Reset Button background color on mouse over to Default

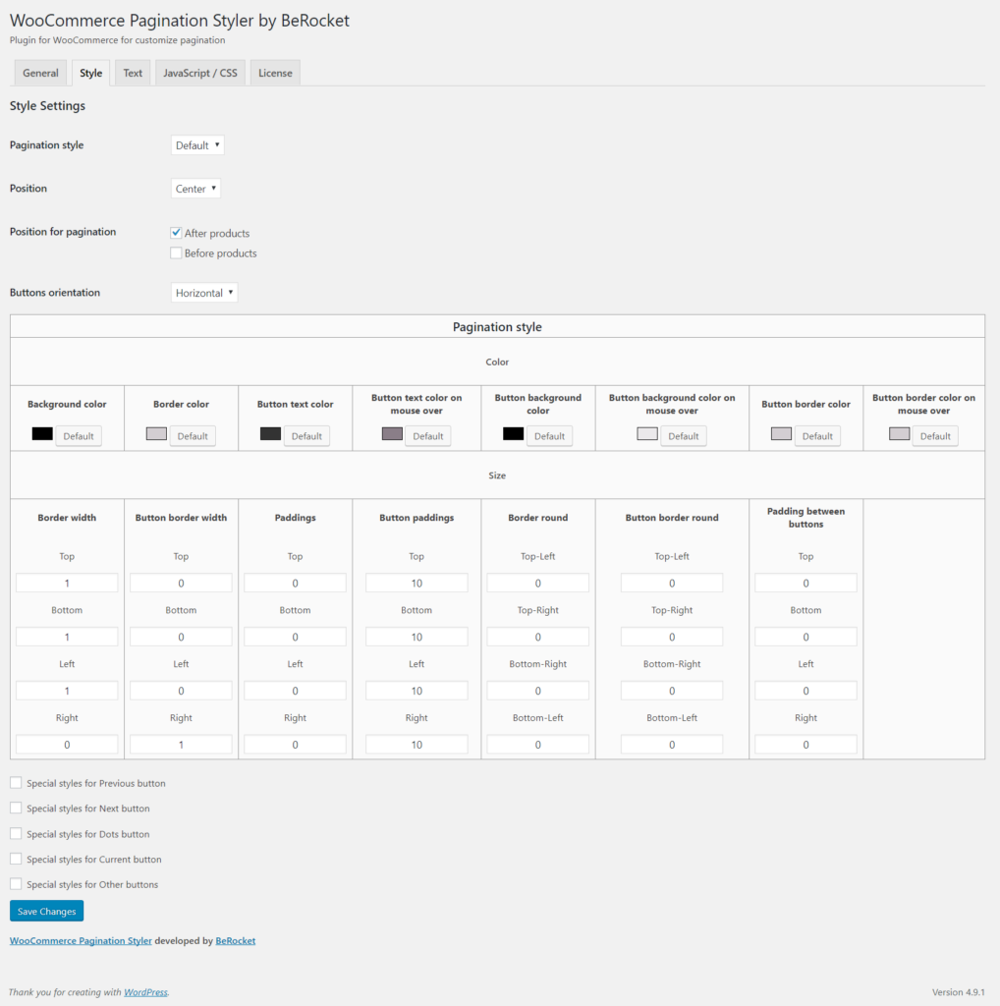(x=683, y=435)
